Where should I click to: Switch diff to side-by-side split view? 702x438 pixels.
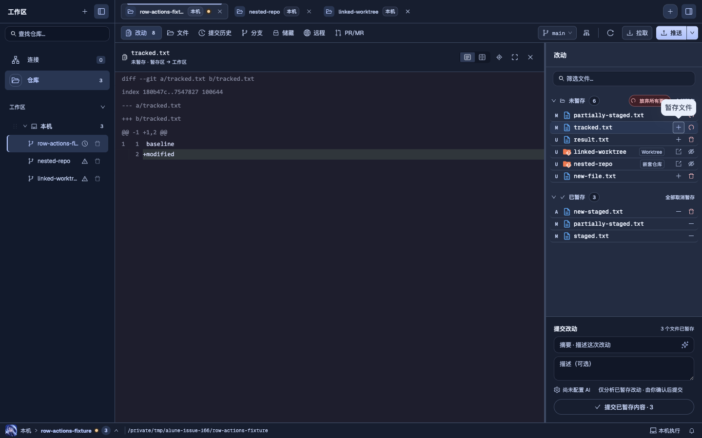[482, 57]
